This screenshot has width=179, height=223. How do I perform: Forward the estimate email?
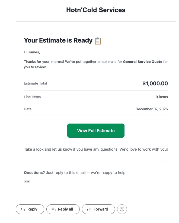coord(98,209)
